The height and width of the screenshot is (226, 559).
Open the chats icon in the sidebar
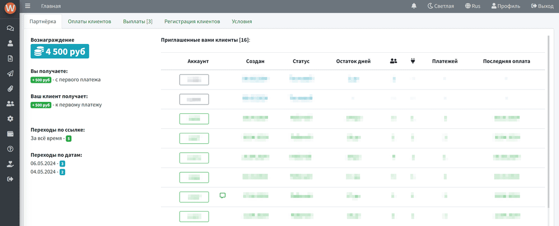(10, 28)
